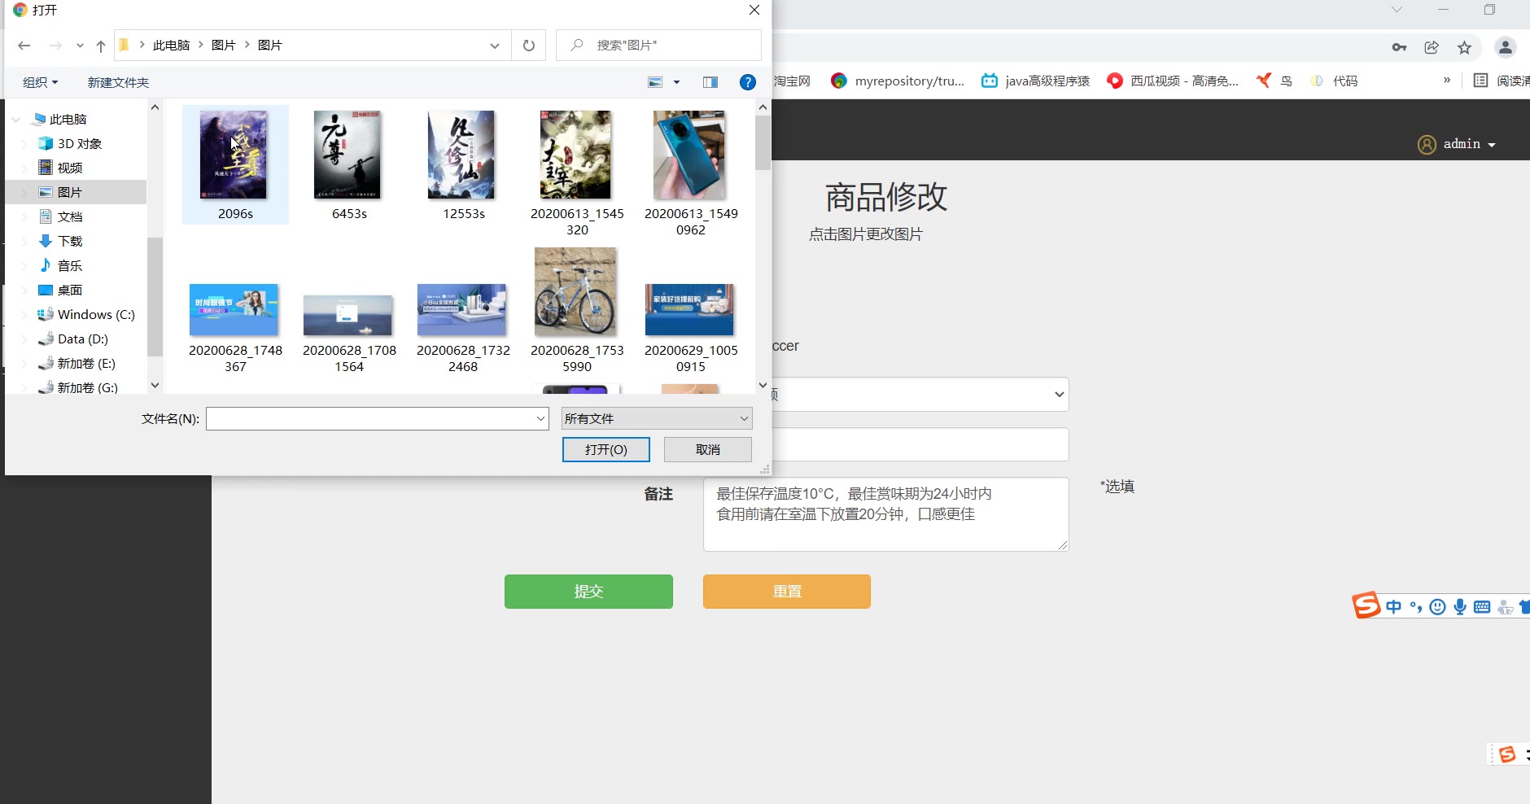The image size is (1530, 804).
Task: Select the 2096s book cover image
Action: (234, 164)
